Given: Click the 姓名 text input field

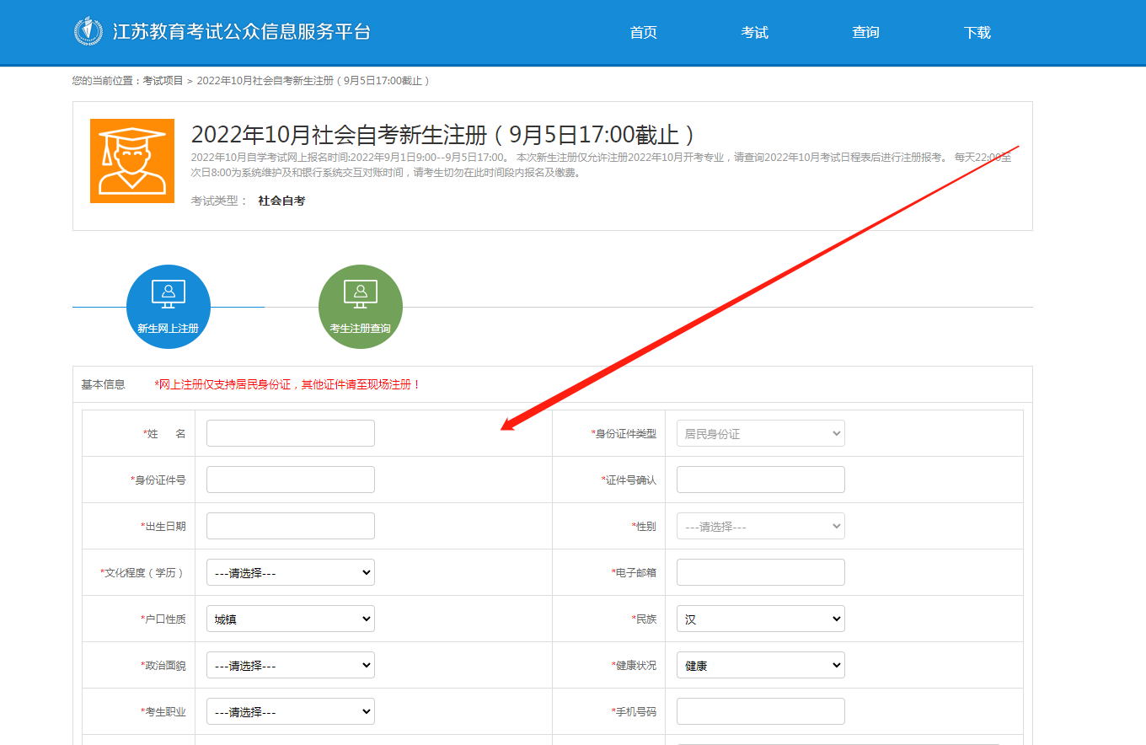Looking at the screenshot, I should 290,433.
